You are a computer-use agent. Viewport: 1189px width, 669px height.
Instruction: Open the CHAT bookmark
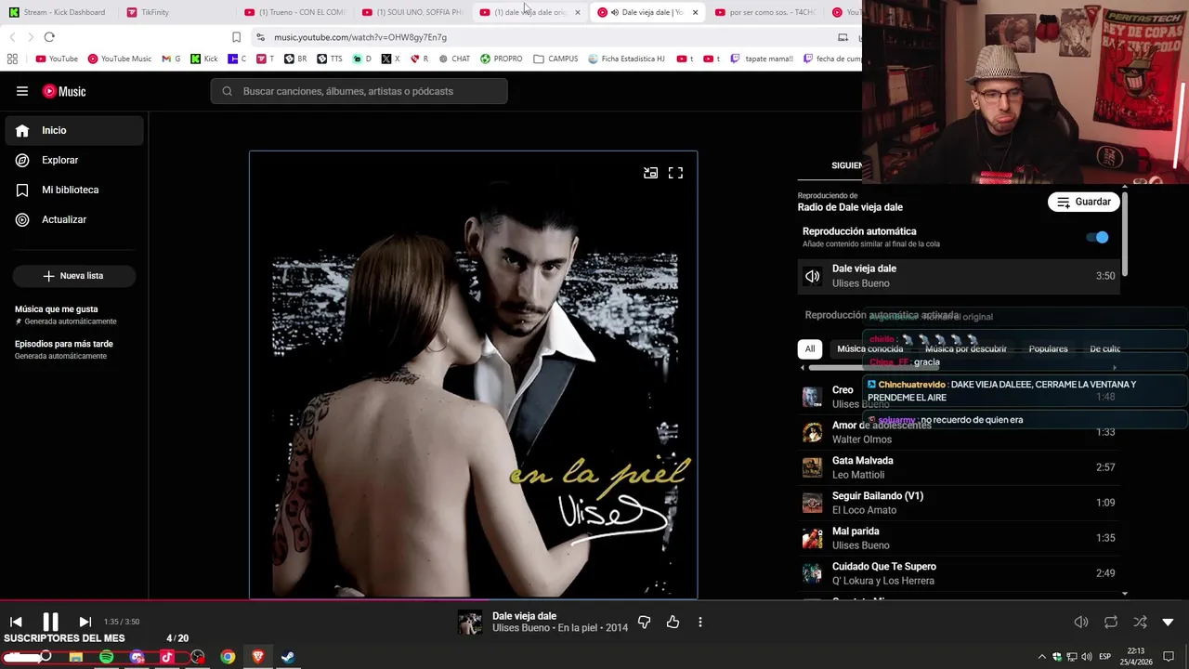[454, 59]
